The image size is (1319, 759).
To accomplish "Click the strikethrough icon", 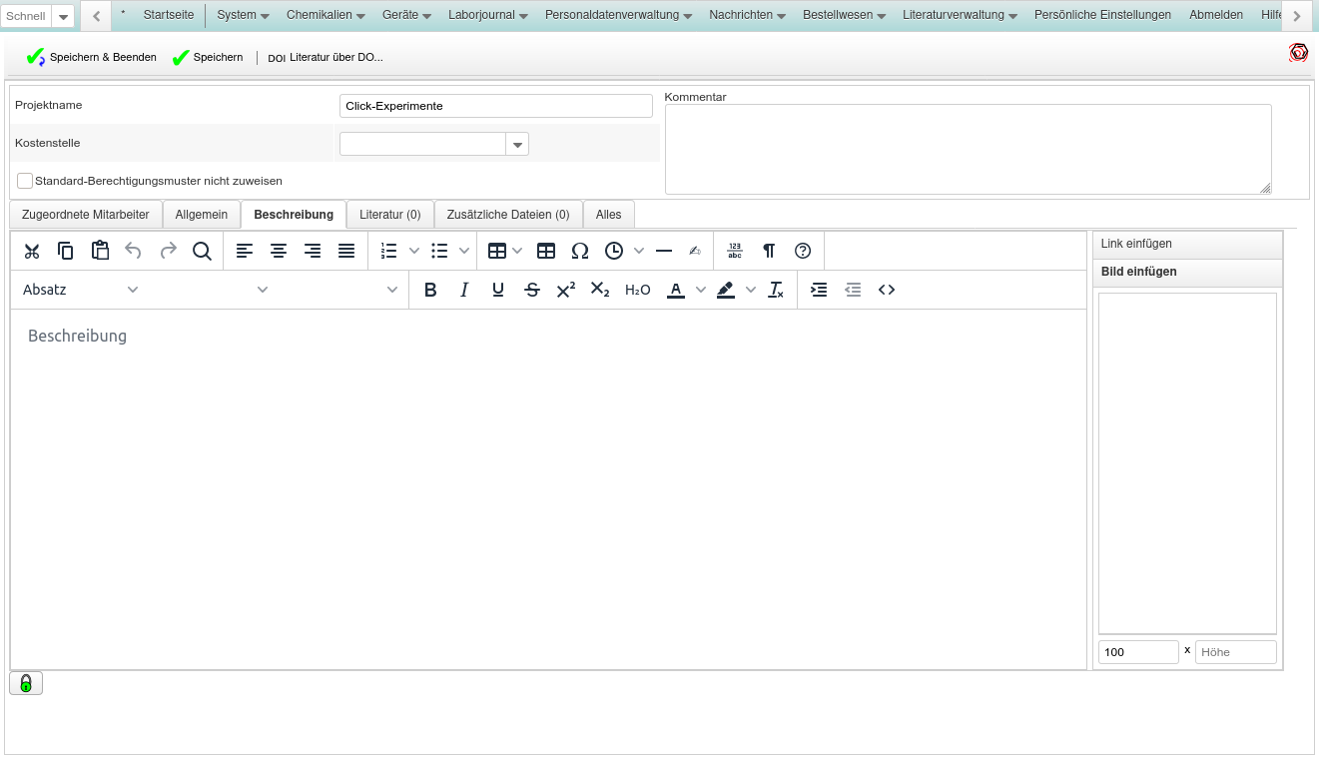I will 532,290.
